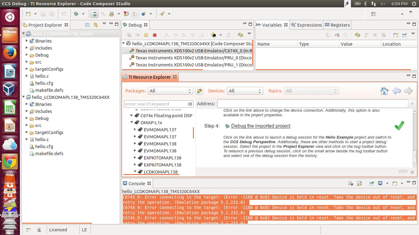Screen dimensions: 419x235
Task: Open the Files manager from the launcher
Action: [x=10, y=35]
